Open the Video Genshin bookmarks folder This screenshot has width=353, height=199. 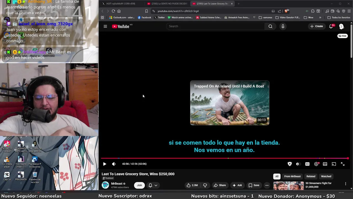click(288, 17)
